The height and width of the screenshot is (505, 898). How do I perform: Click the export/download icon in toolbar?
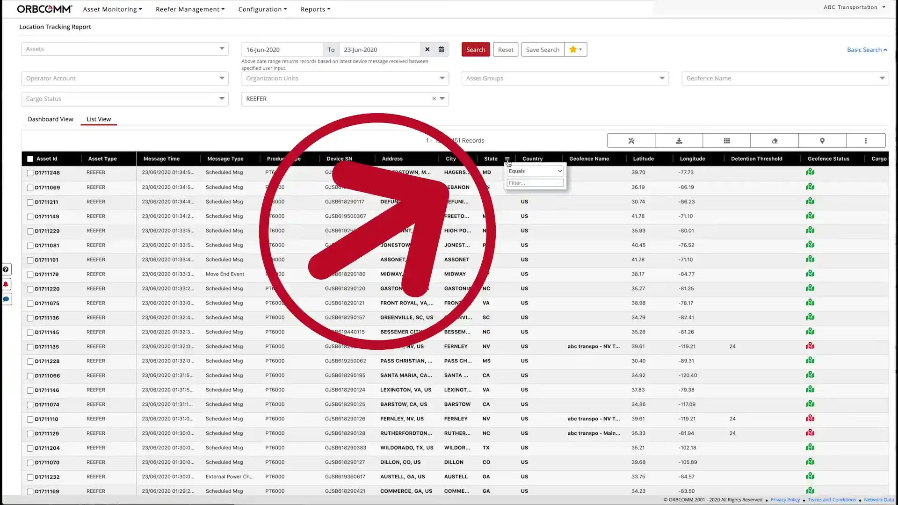pos(679,141)
